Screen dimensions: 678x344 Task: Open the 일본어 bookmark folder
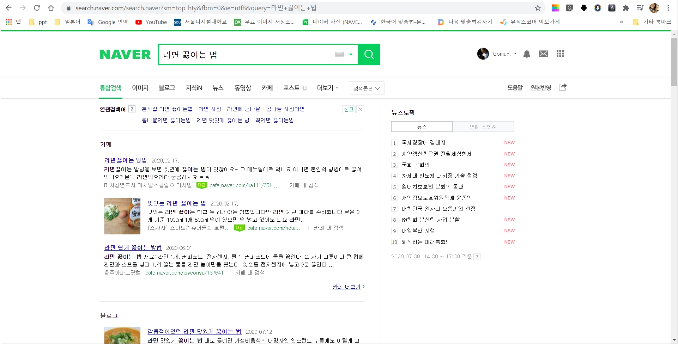67,22
